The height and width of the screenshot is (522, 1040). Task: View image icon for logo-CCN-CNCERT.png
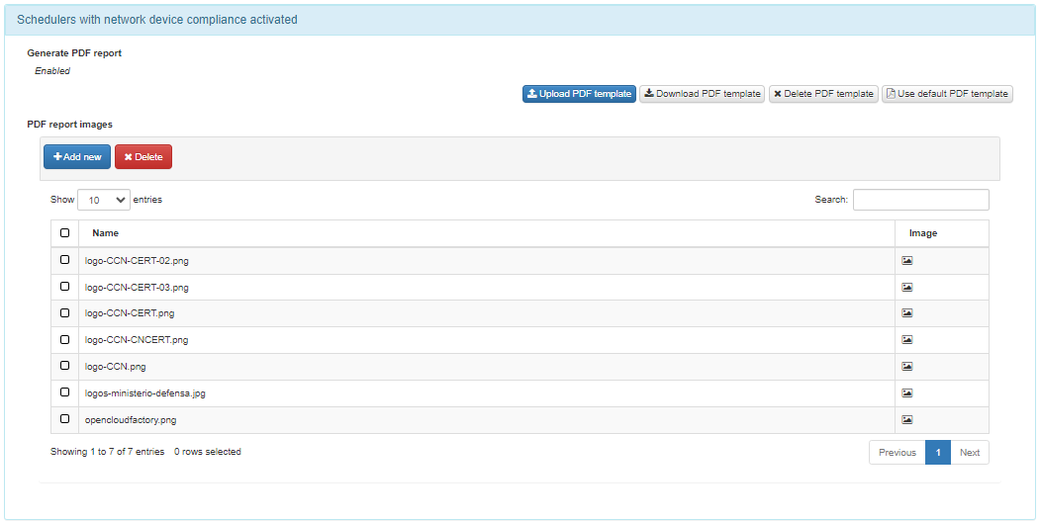(x=906, y=340)
